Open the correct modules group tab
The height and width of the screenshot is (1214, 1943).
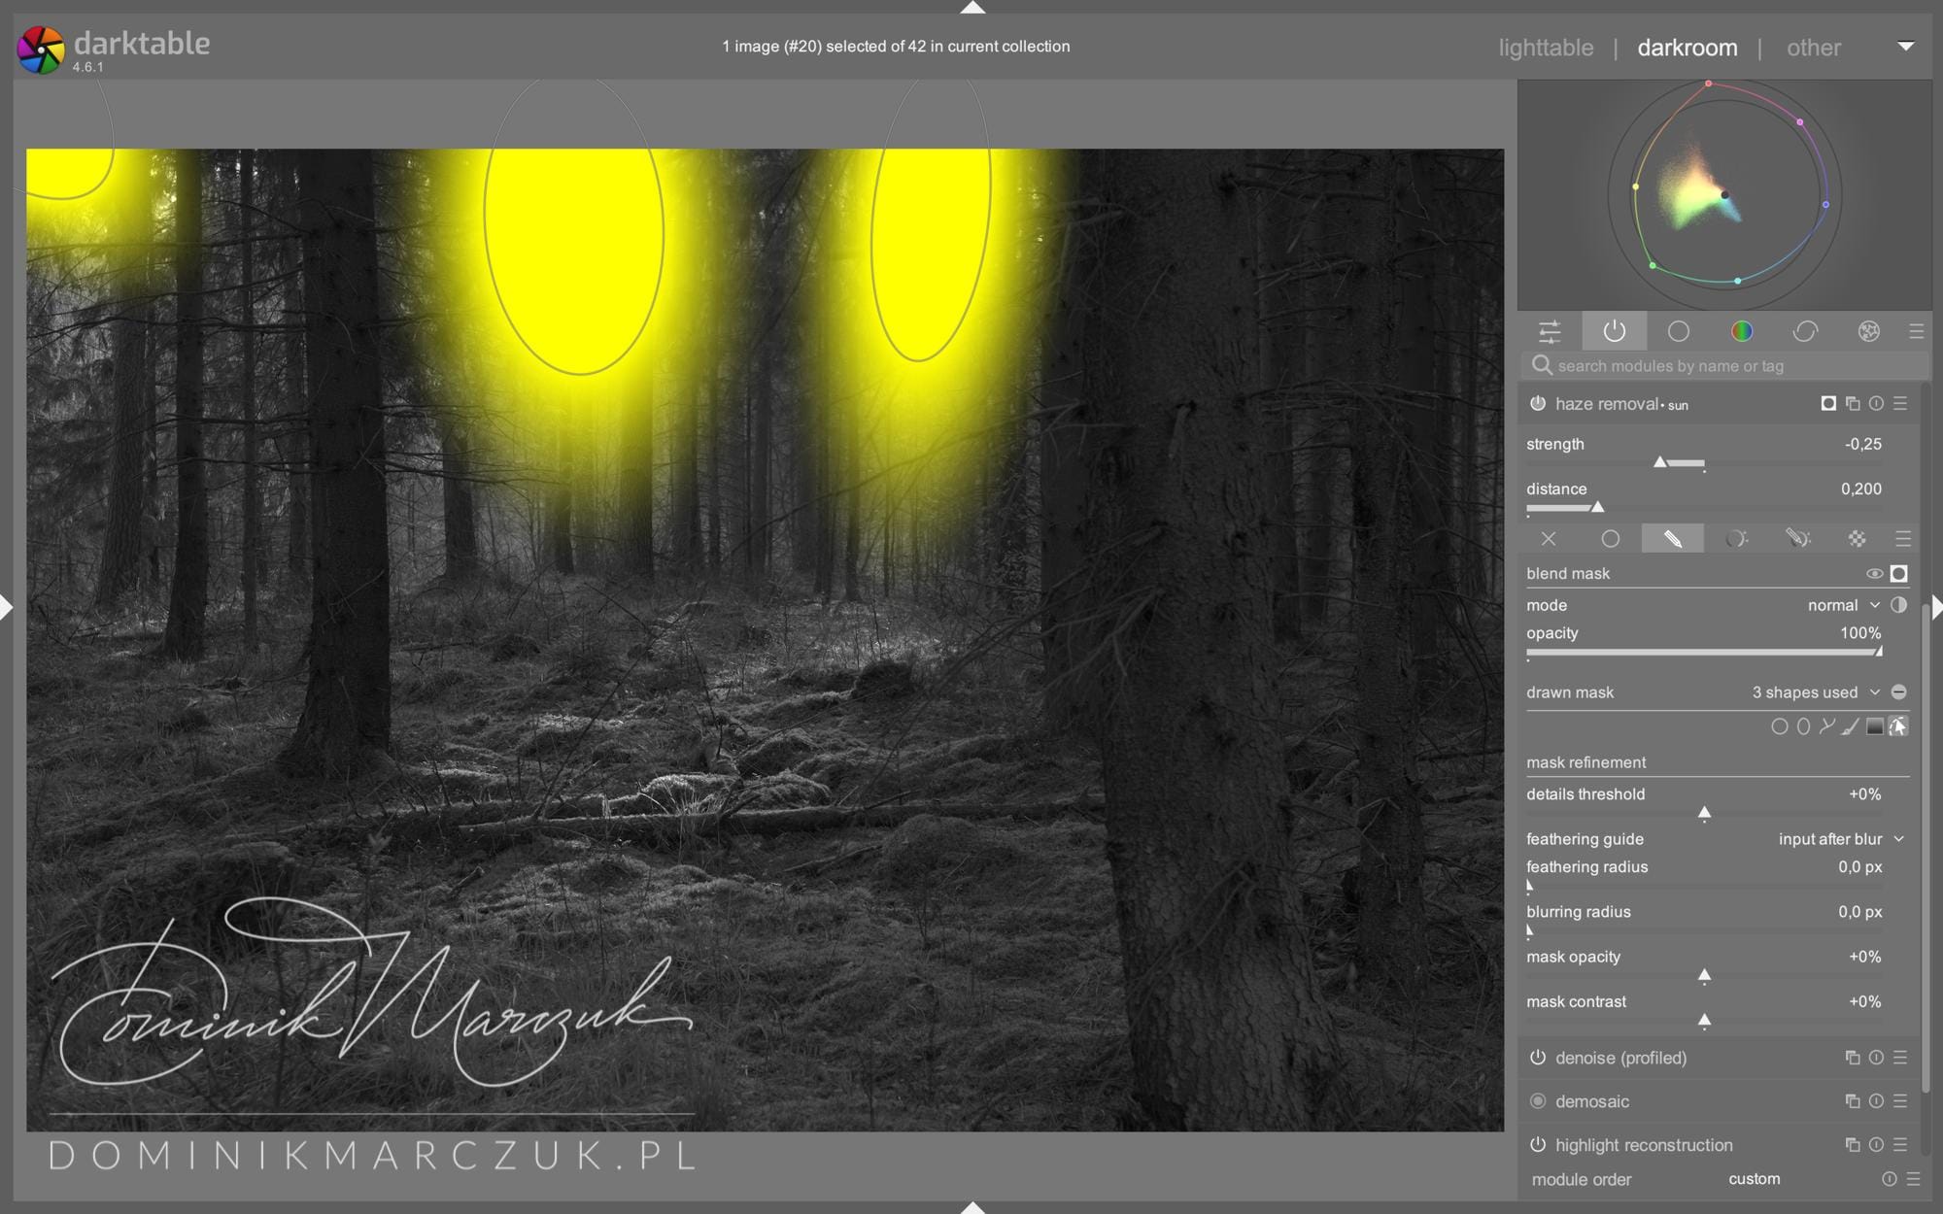pyautogui.click(x=1805, y=331)
